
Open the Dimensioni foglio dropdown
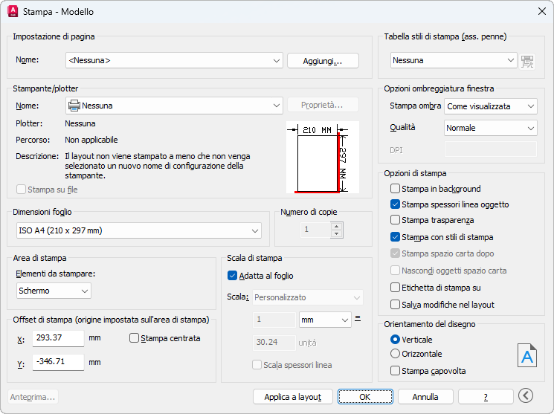(x=138, y=230)
